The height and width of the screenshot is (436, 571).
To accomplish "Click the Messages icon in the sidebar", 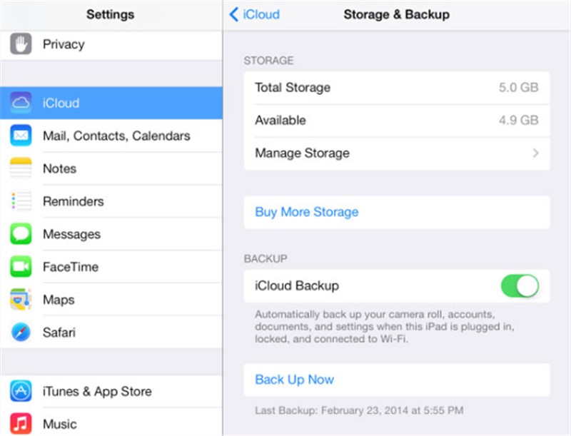I will 21,234.
